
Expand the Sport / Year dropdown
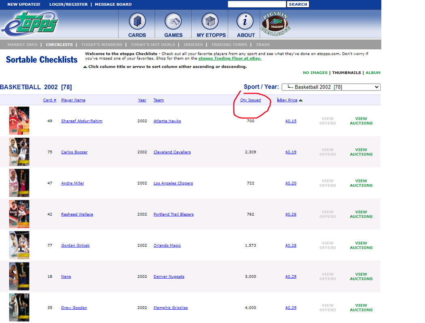click(331, 87)
